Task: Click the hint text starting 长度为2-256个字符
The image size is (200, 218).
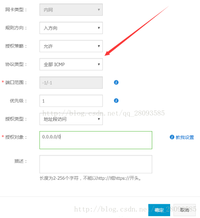Action: pos(91,178)
